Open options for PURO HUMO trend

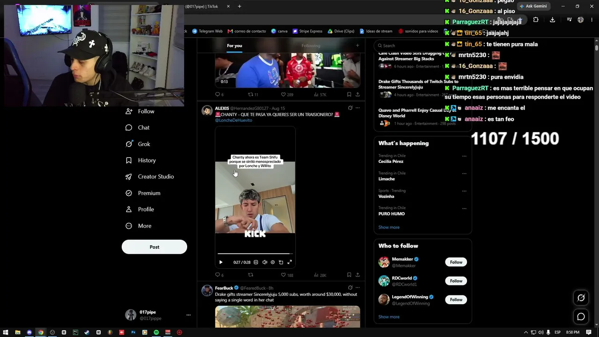464,208
